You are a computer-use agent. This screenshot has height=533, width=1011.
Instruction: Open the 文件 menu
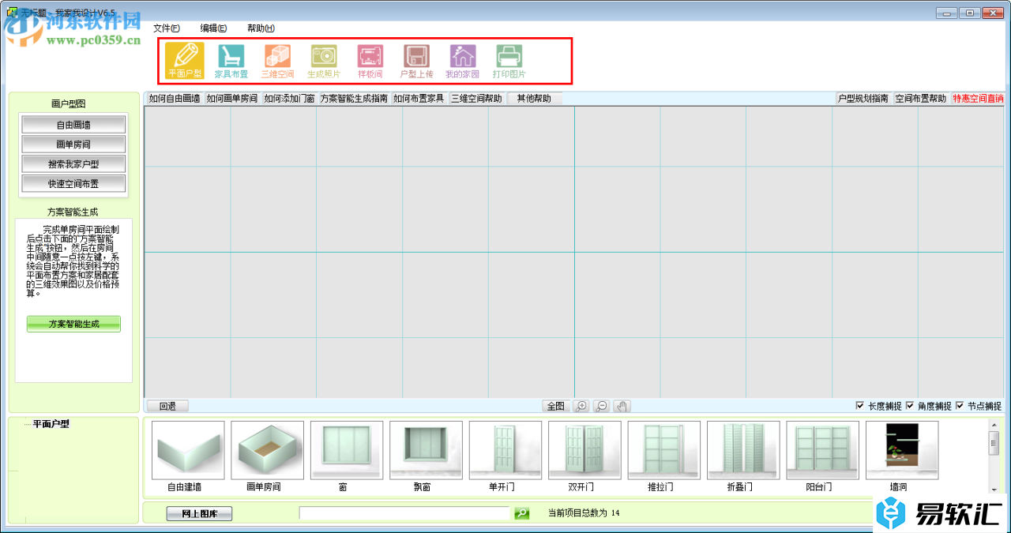167,28
